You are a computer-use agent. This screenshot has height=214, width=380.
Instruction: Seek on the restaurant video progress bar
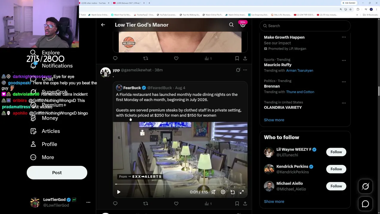click(180, 184)
